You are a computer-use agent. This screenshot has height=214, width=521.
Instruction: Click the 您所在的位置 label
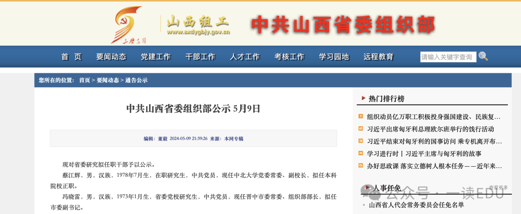point(56,80)
